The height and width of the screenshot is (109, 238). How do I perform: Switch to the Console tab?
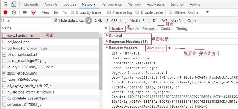point(51,4)
